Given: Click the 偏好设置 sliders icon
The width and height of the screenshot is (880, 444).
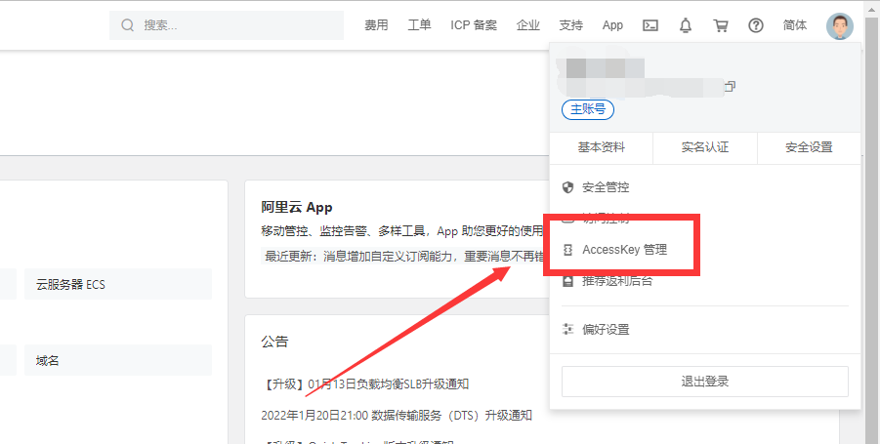Looking at the screenshot, I should [x=568, y=329].
